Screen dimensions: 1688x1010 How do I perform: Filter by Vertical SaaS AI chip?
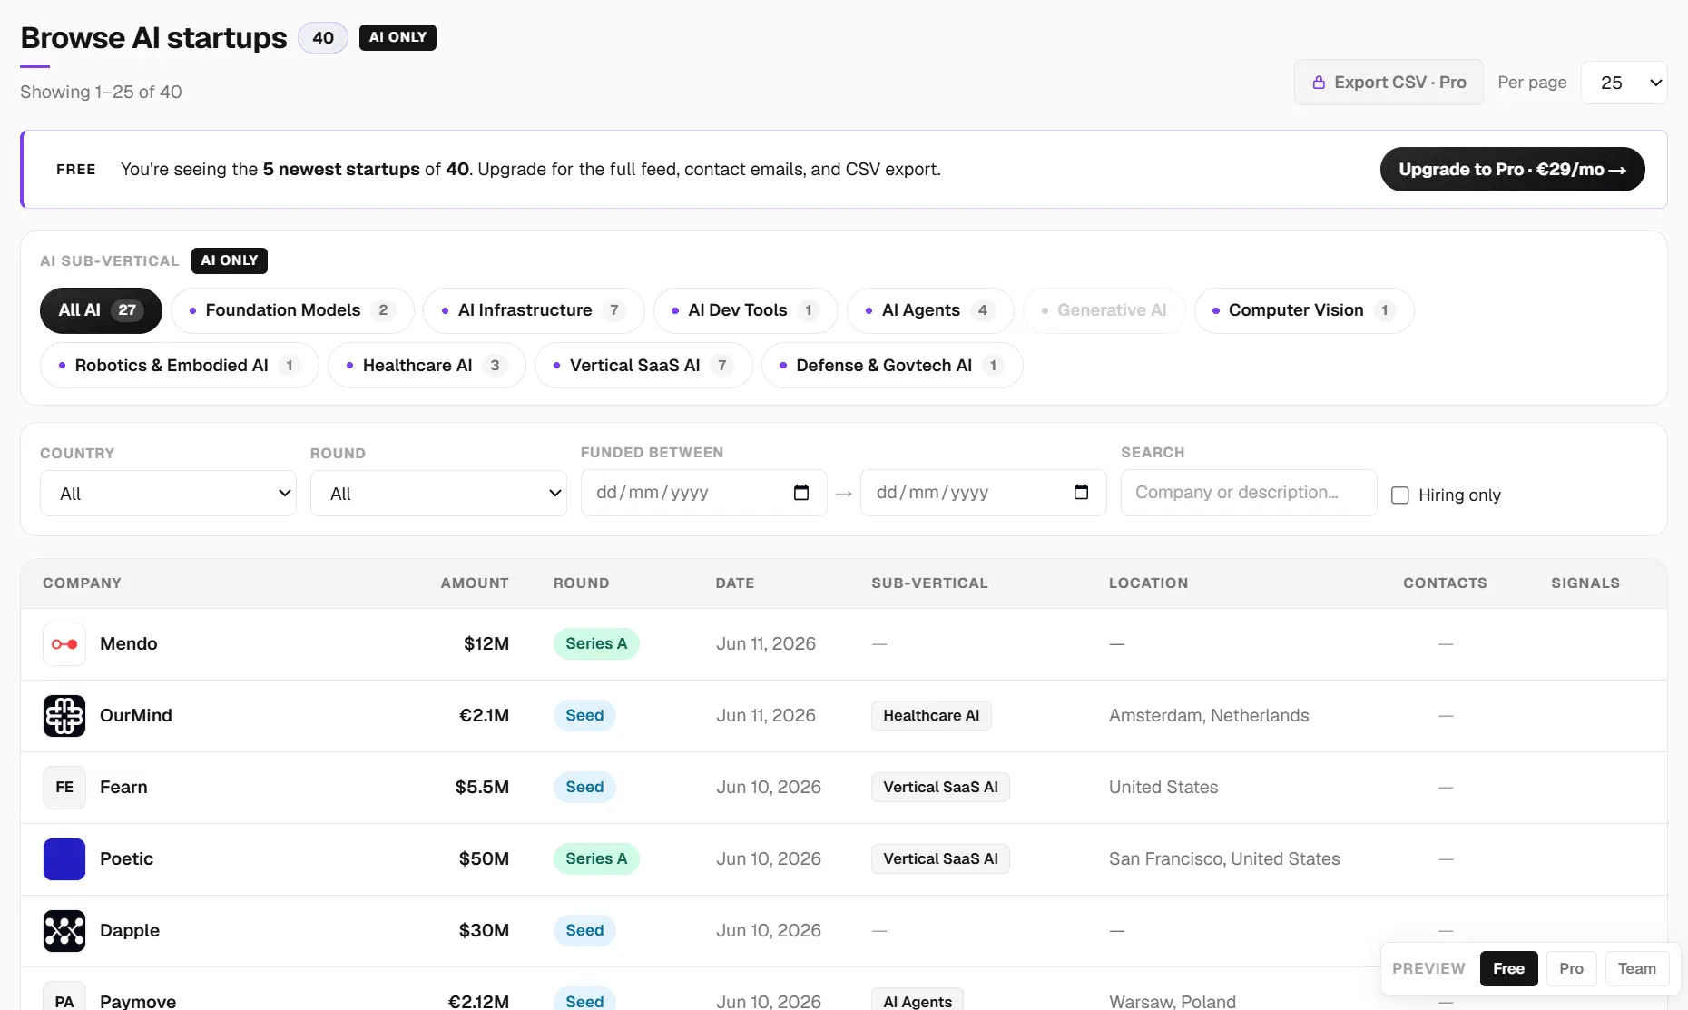[x=643, y=366]
